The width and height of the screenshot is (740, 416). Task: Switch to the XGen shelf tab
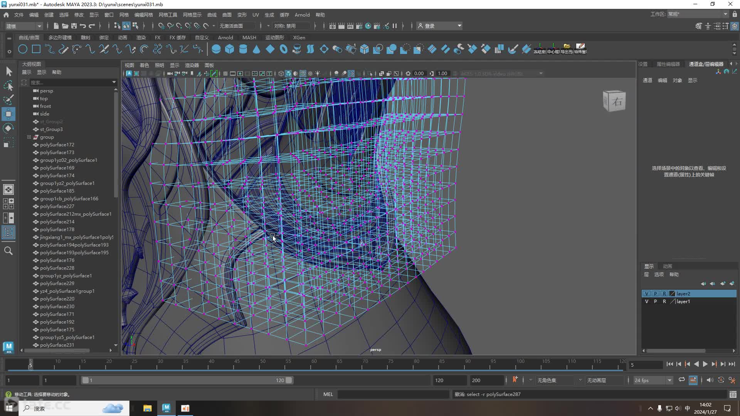(299, 37)
